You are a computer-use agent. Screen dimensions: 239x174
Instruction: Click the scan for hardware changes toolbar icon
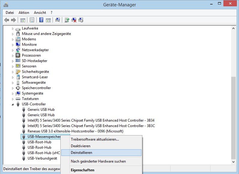(58, 20)
